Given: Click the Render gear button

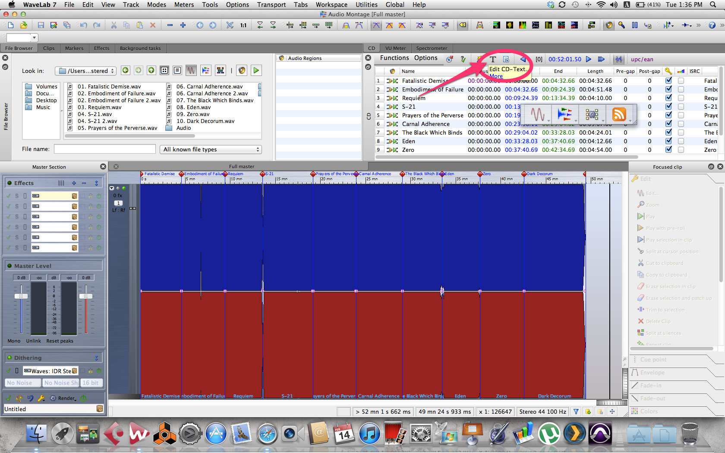Looking at the screenshot, I should (x=64, y=398).
